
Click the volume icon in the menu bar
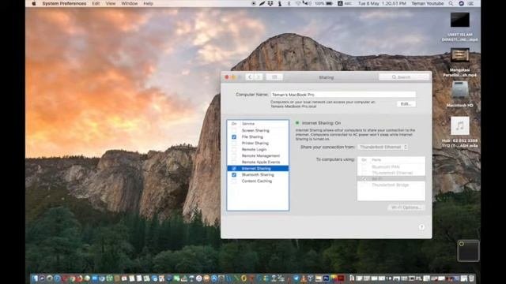point(307,3)
